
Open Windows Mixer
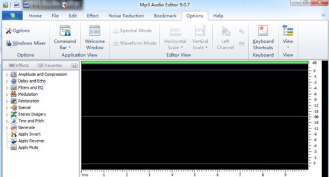pos(26,43)
